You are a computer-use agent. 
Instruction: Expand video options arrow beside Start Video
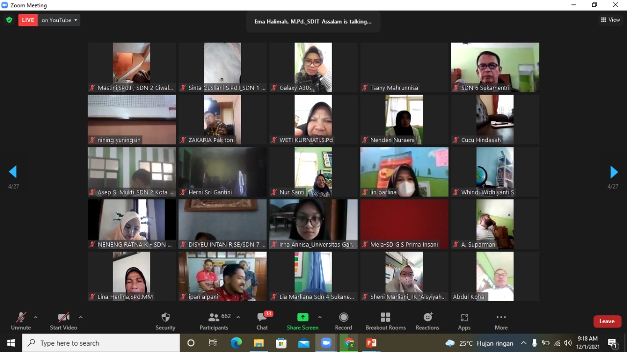tap(81, 317)
